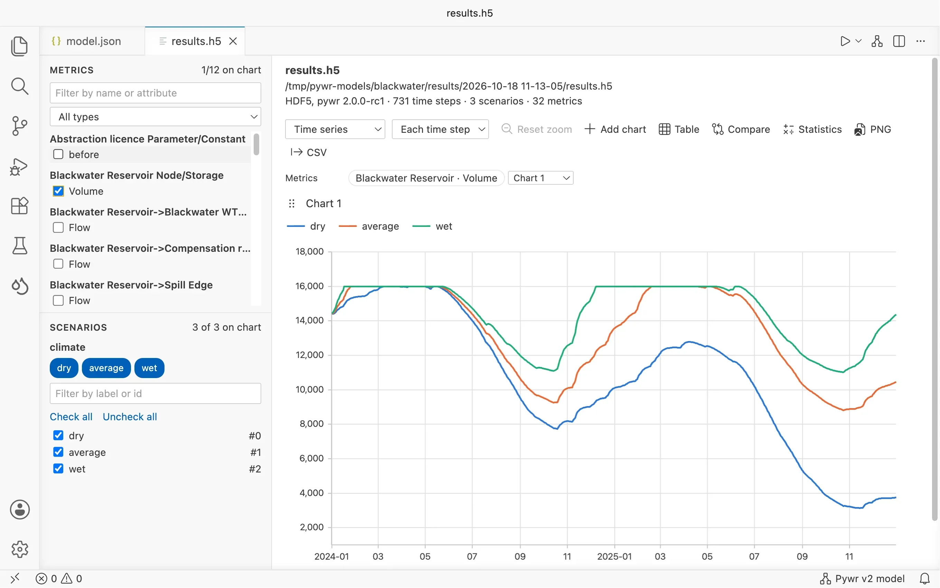Click the Filter by name or attribute field
This screenshot has height=588, width=940.
coord(156,93)
